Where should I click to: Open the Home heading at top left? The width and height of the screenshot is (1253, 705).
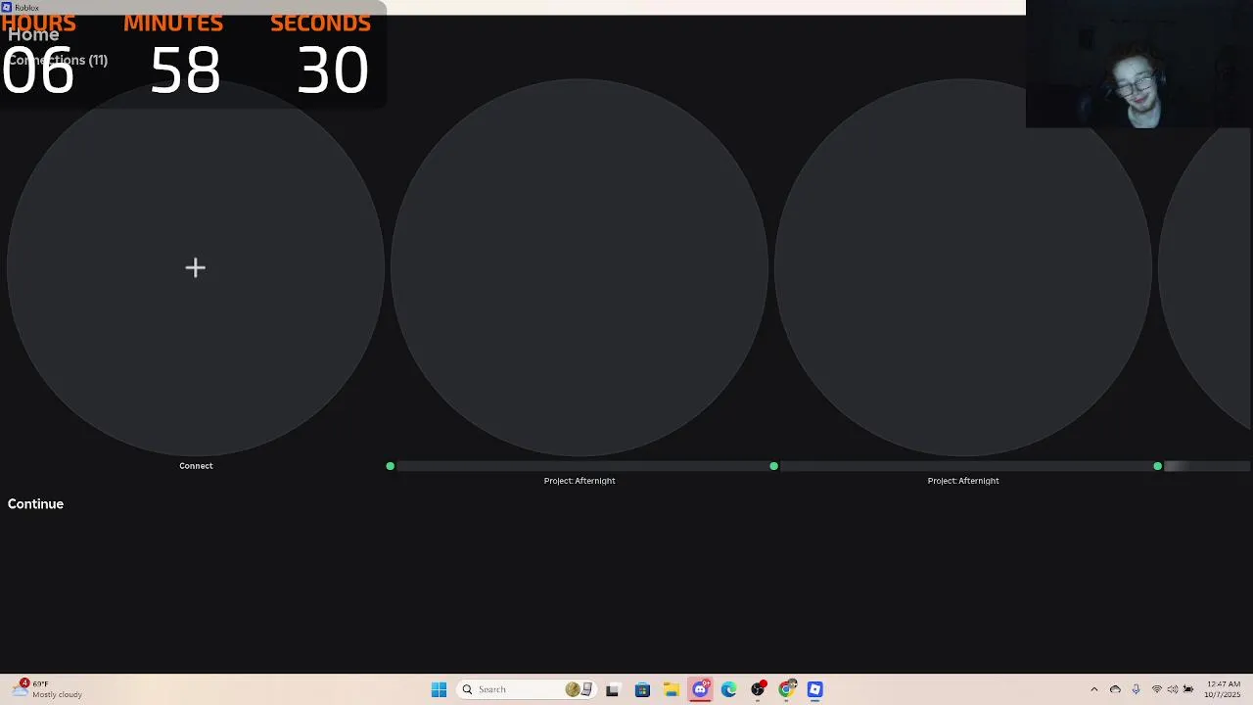pyautogui.click(x=33, y=34)
